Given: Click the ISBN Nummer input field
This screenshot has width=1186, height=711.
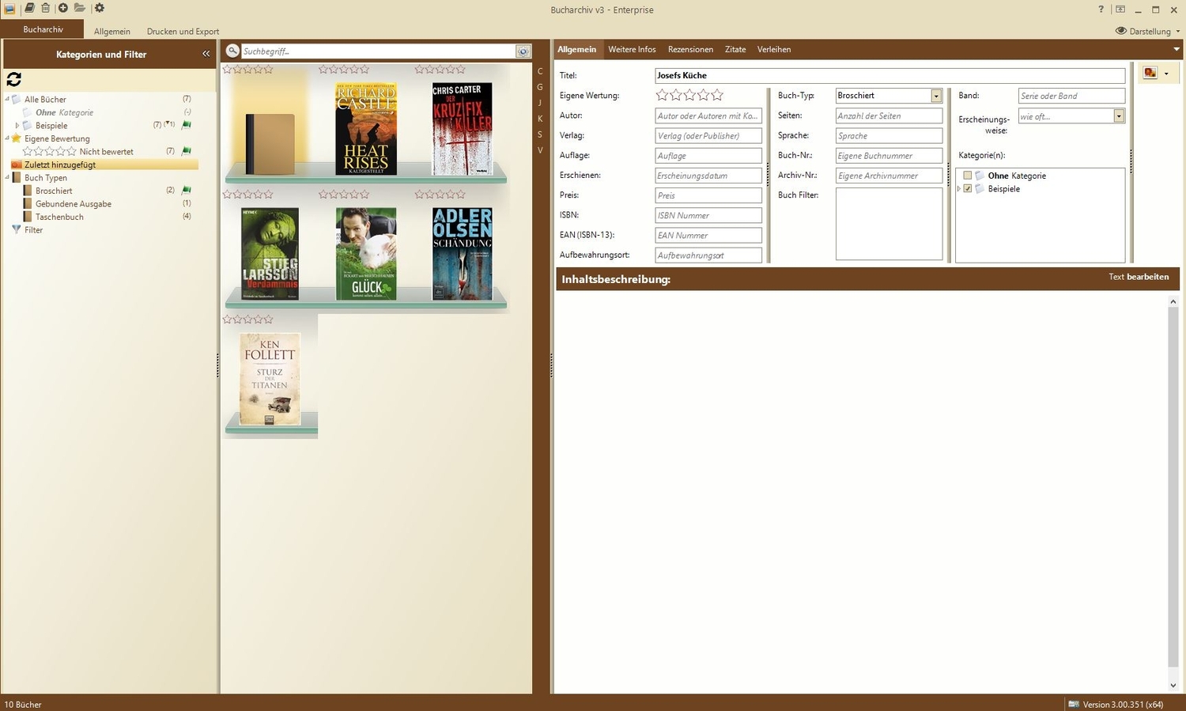Looking at the screenshot, I should click(x=708, y=215).
